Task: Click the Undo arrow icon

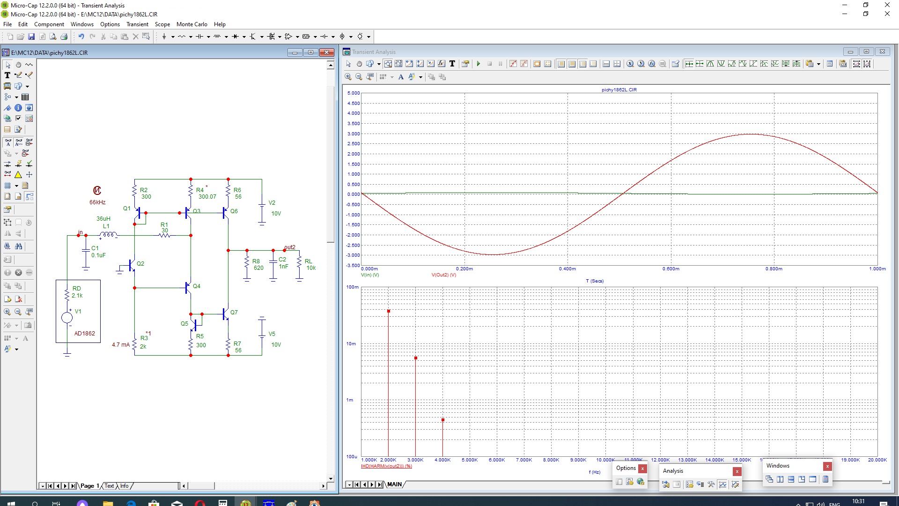Action: pos(81,37)
